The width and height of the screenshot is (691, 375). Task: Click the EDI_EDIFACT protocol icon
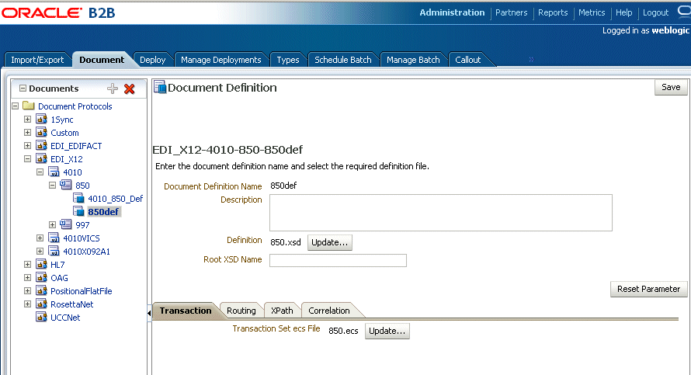(x=41, y=145)
